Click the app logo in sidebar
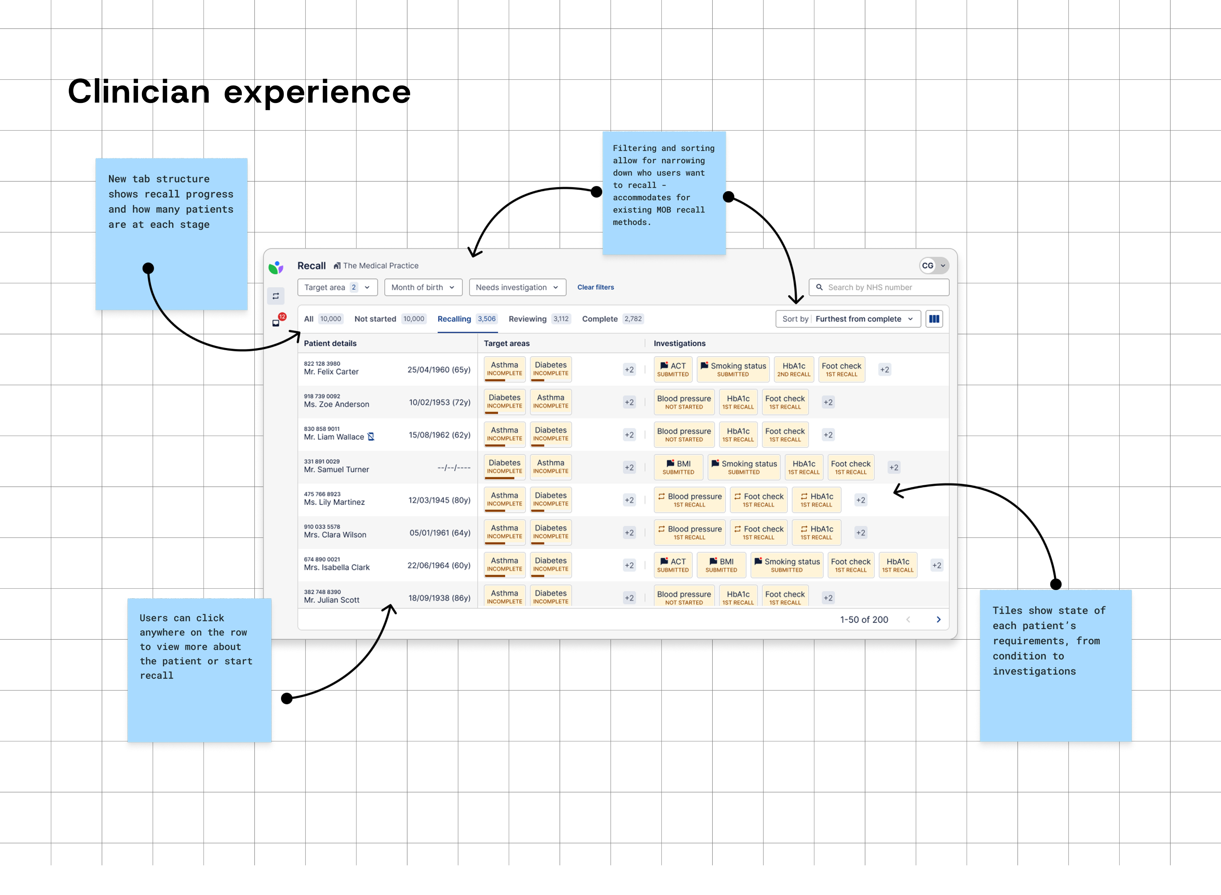This screenshot has height=895, width=1221. pos(276,267)
